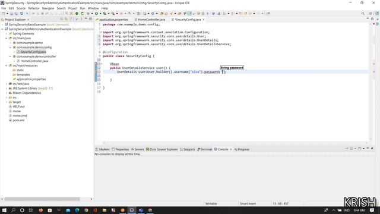Open the Debug dropdown arrow
Viewport: 380px width, 214px height.
click(x=92, y=14)
